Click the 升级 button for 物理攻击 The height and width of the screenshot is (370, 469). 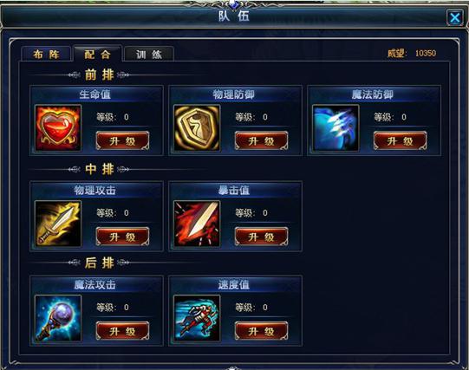coord(122,237)
